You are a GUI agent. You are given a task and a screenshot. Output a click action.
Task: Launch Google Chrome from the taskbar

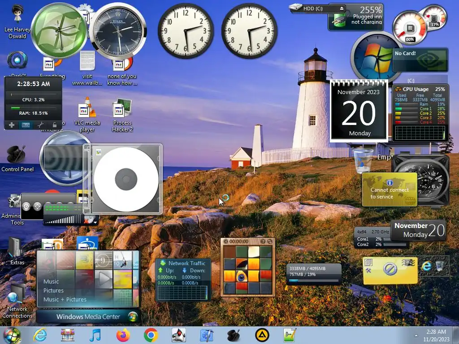pos(151,335)
